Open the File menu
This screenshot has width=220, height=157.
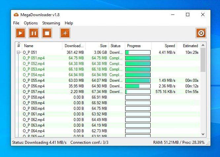(16, 23)
